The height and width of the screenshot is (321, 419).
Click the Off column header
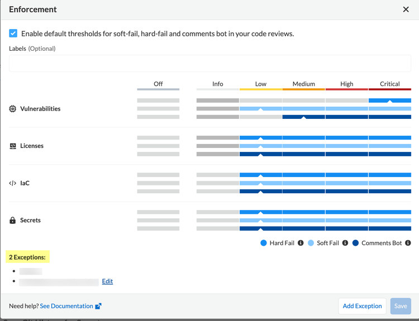point(158,84)
